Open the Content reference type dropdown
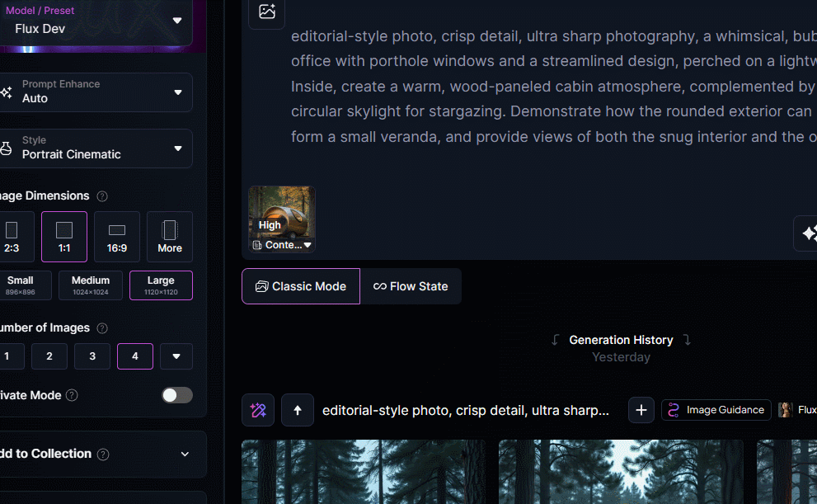 282,245
